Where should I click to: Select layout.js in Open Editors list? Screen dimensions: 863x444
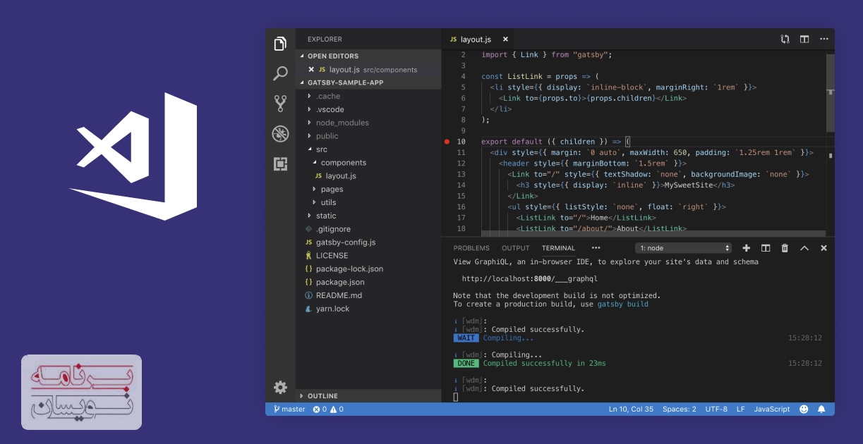click(x=368, y=69)
